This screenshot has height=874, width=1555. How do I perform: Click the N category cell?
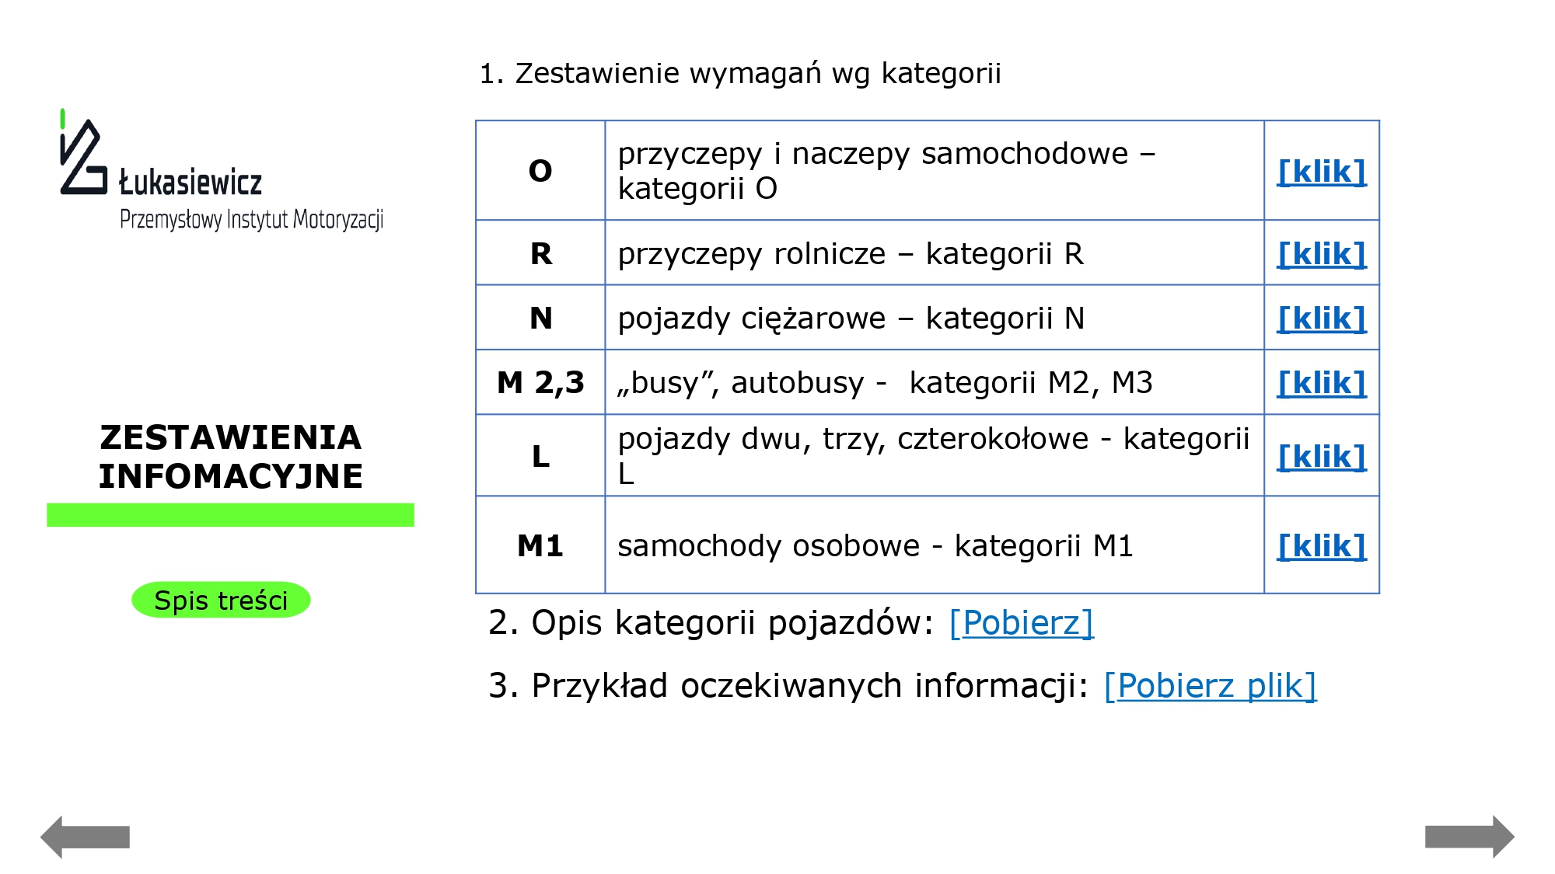(x=540, y=318)
